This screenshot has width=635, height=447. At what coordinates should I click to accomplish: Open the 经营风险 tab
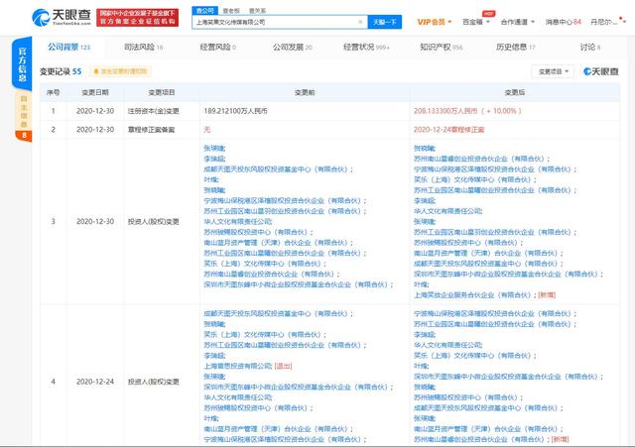218,47
